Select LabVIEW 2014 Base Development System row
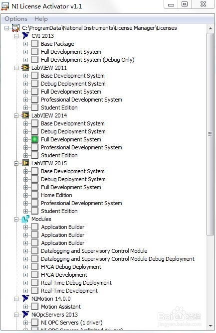Screen dimensions: 216x333 [72, 123]
